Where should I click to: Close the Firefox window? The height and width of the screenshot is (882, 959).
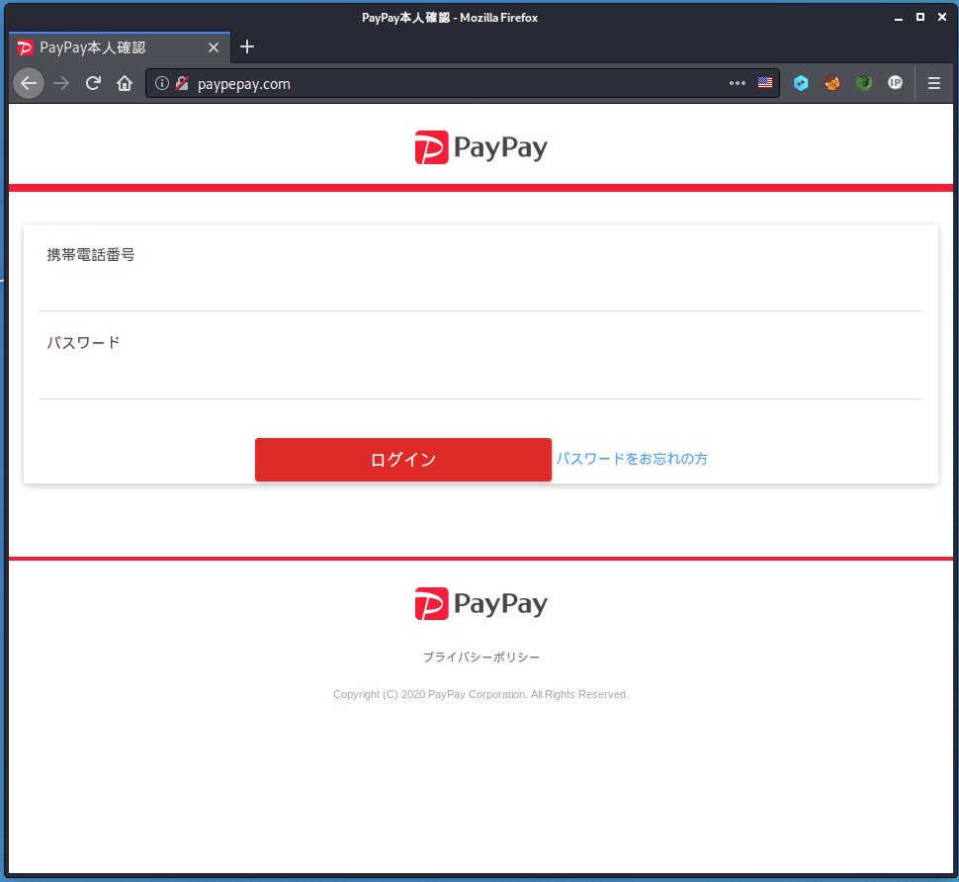(x=942, y=17)
